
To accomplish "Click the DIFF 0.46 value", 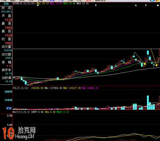I will pos(37,112).
